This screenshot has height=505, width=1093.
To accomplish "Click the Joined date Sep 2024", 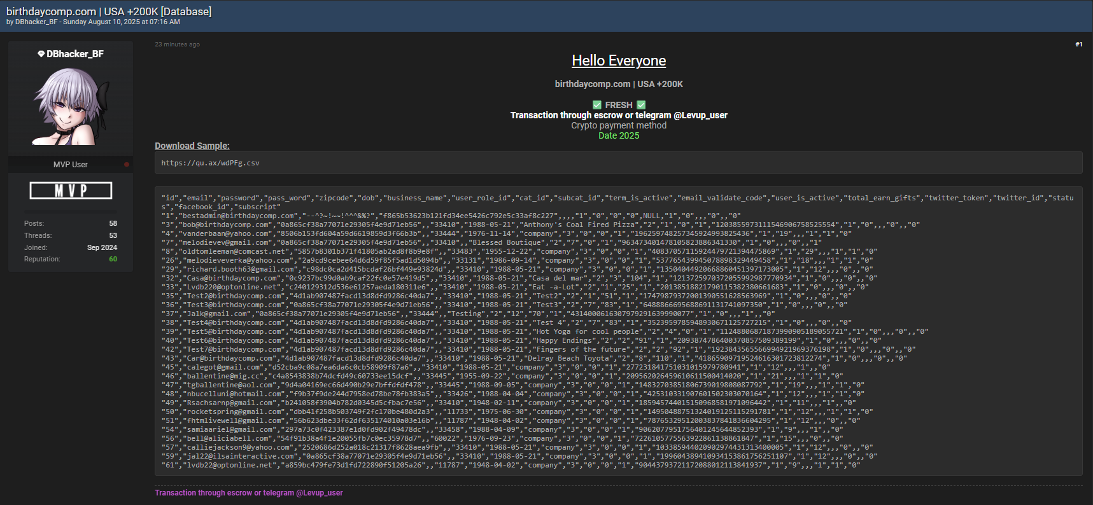I will coord(102,247).
